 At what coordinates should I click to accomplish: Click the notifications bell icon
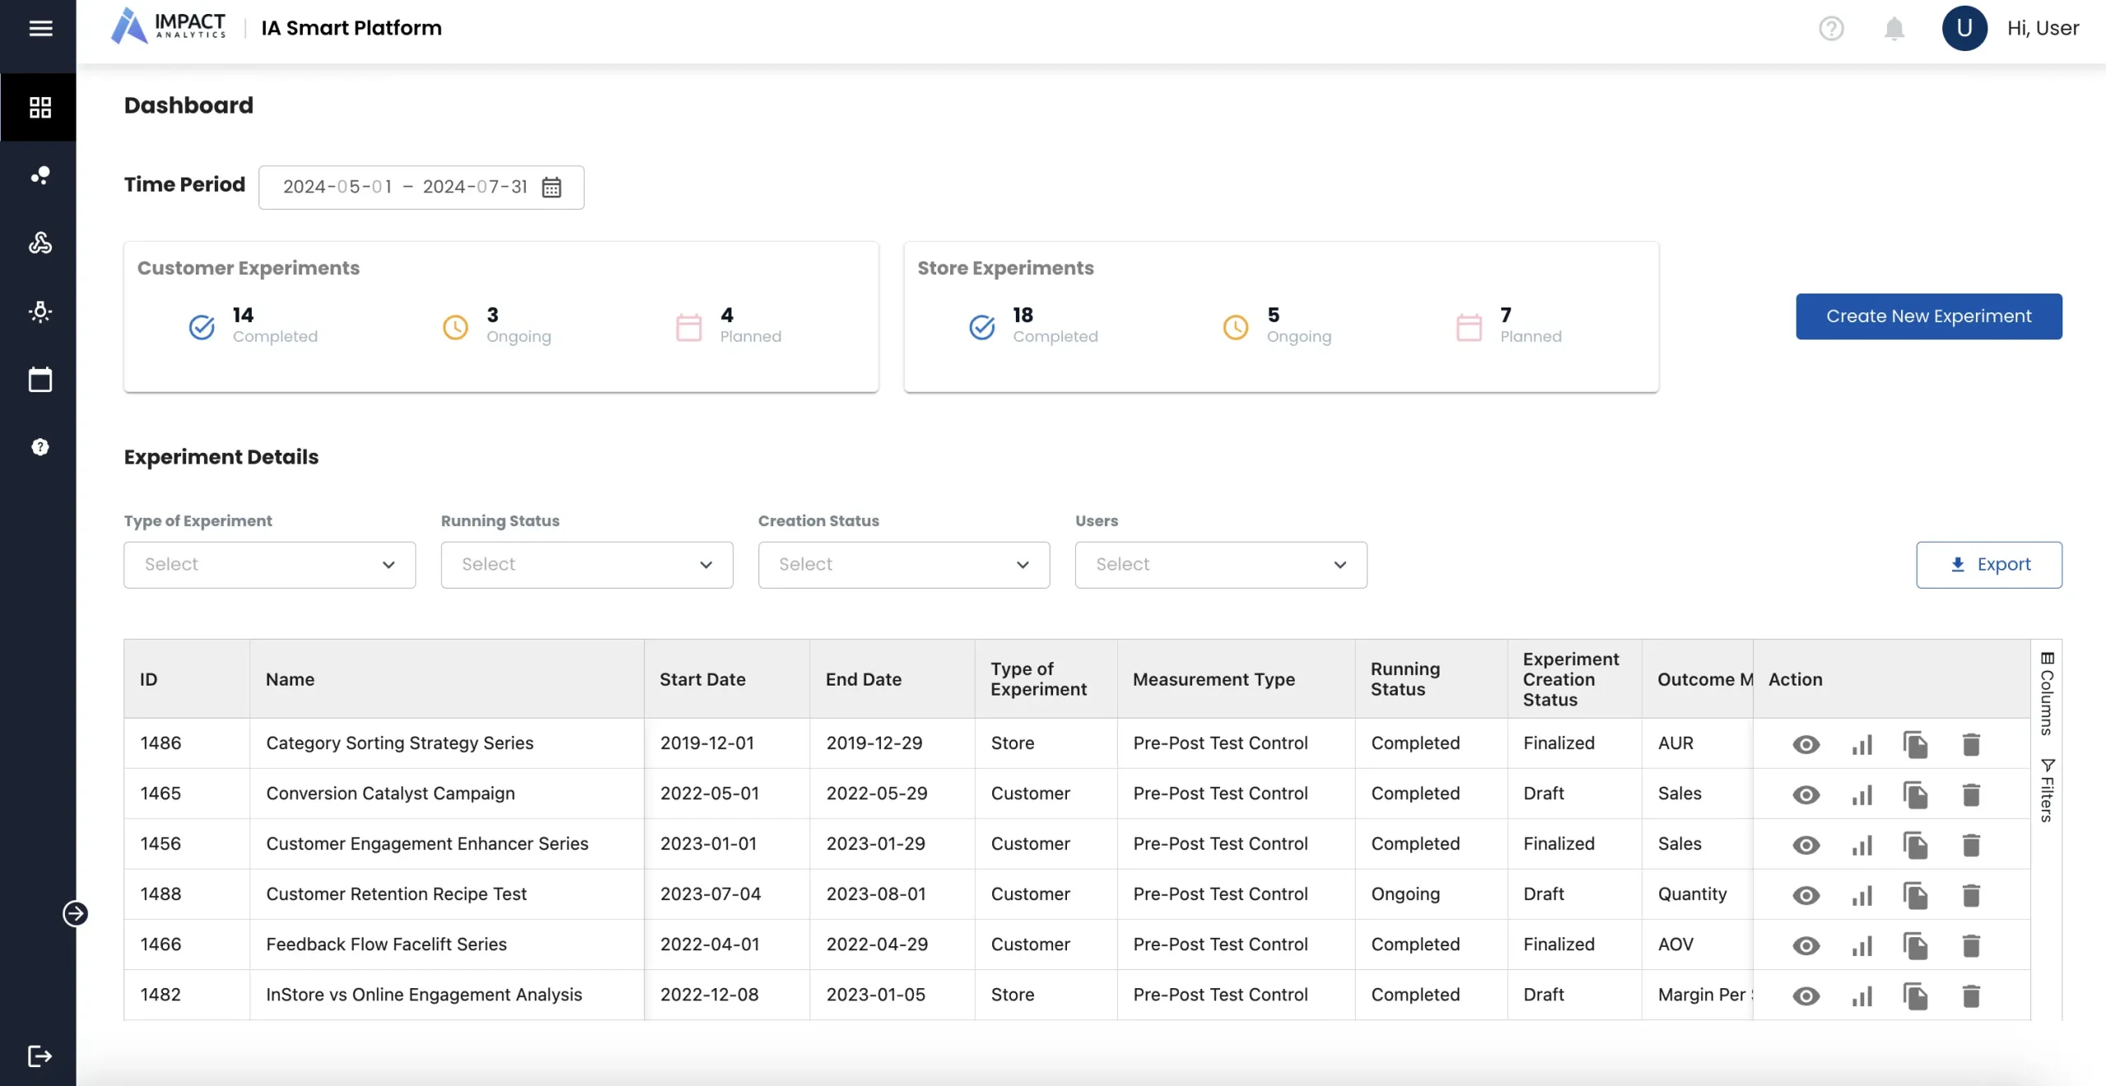click(x=1894, y=29)
